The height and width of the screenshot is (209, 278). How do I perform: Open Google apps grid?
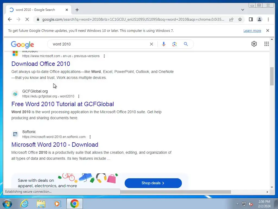tap(267, 44)
